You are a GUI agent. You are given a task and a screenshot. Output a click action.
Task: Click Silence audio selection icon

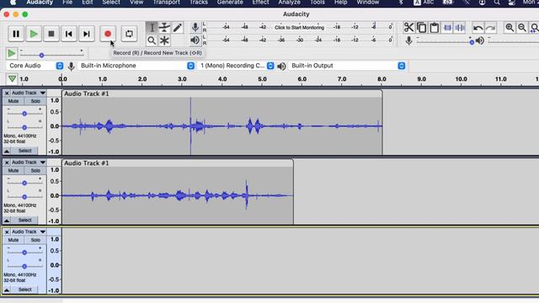pos(460,28)
